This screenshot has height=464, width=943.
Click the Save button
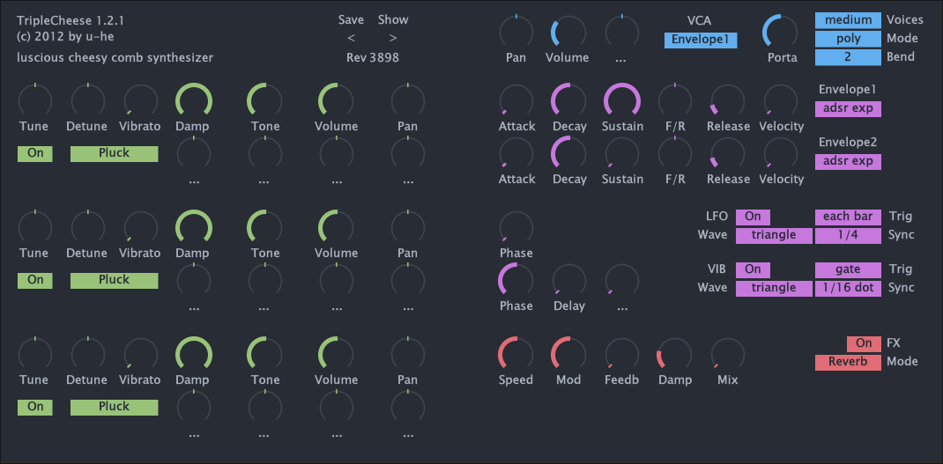[351, 20]
